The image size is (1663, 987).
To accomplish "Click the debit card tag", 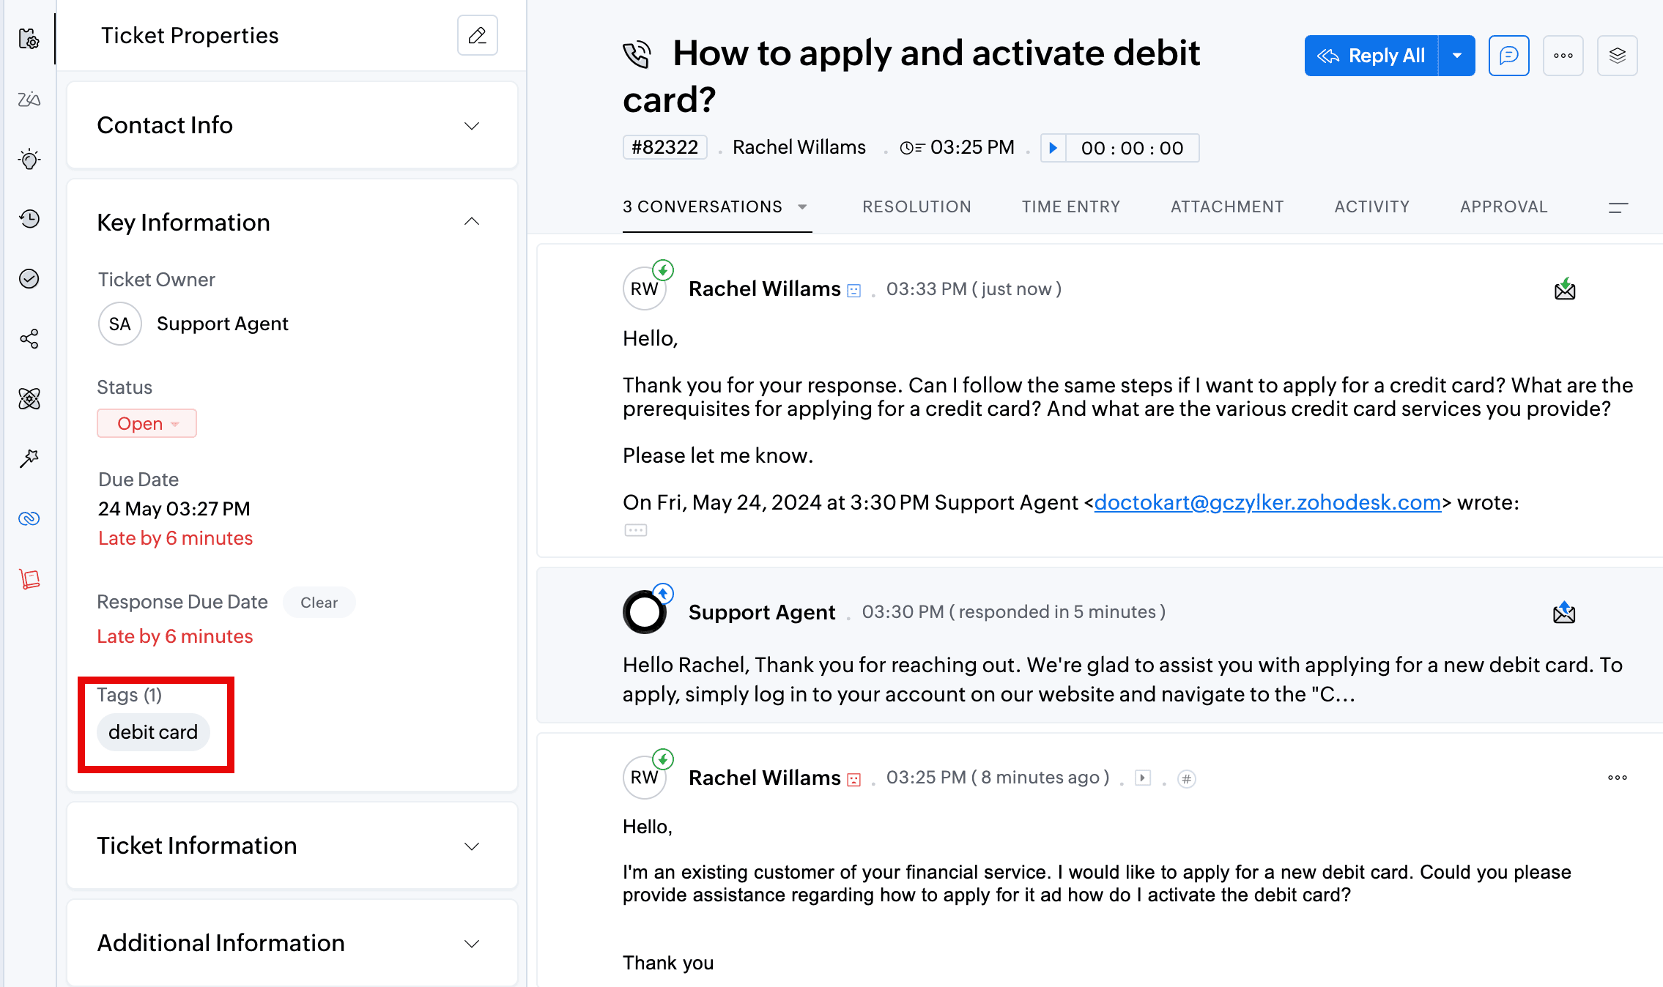I will point(153,731).
